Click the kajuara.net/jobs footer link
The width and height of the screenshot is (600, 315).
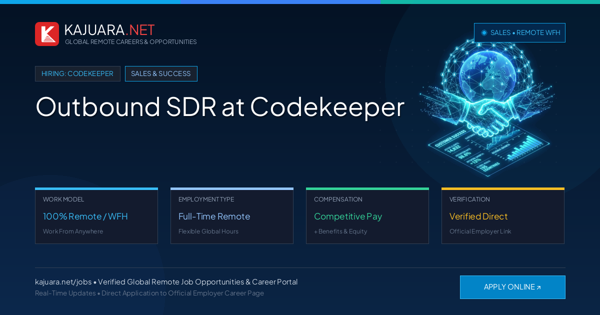pyautogui.click(x=63, y=282)
